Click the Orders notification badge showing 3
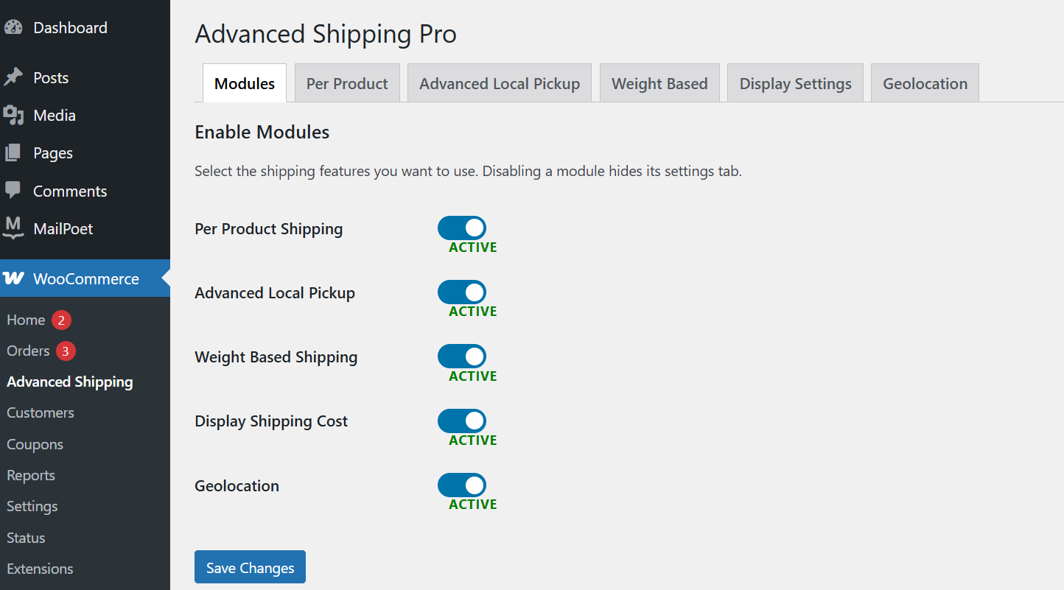This screenshot has height=590, width=1064. (65, 351)
